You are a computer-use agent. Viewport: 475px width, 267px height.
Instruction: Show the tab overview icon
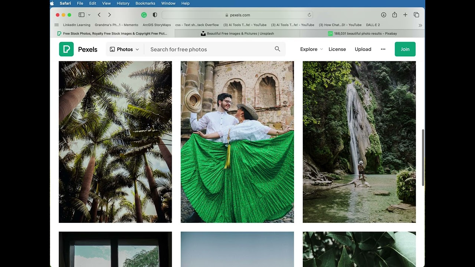[416, 15]
